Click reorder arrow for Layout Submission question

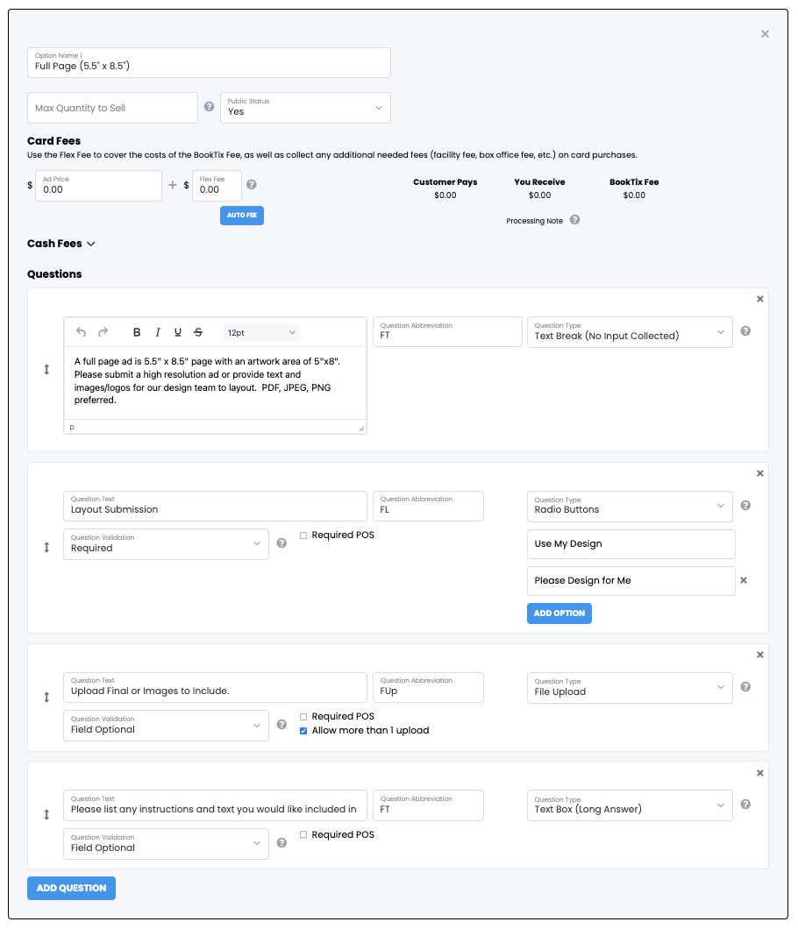46,547
